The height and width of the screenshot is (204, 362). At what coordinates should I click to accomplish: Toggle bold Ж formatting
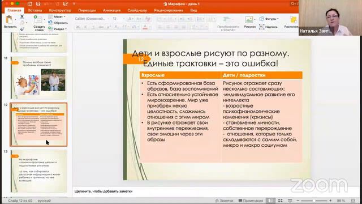(78, 27)
